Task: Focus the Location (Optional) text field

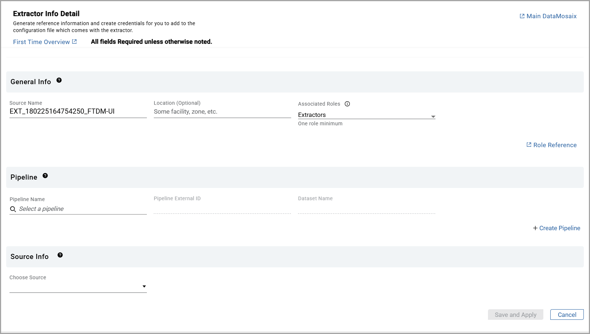Action: pos(222,112)
